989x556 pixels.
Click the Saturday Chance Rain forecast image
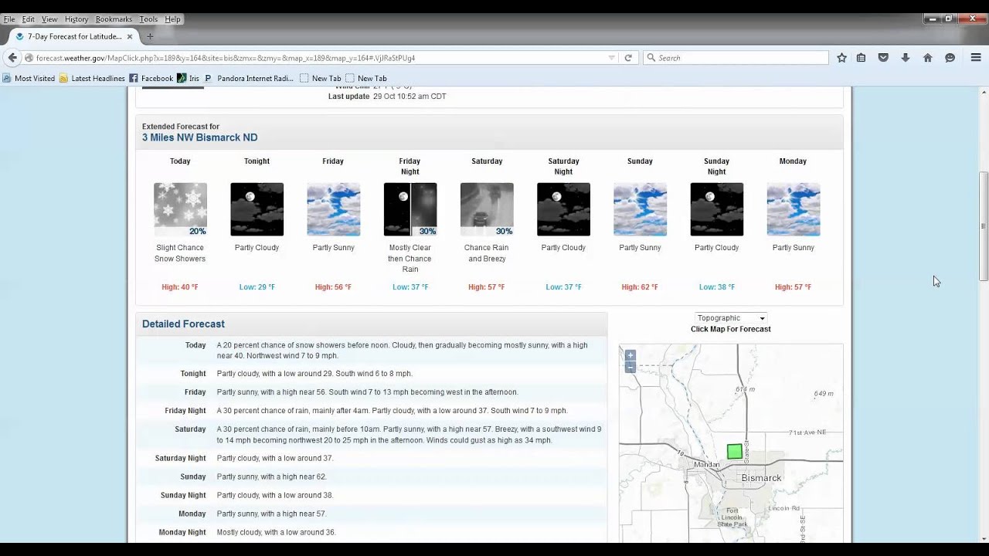487,209
